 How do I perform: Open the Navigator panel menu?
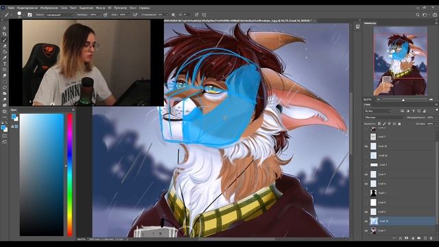pos(436,23)
